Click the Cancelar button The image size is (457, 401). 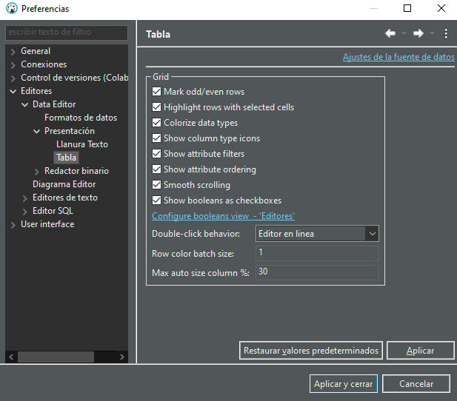point(416,383)
